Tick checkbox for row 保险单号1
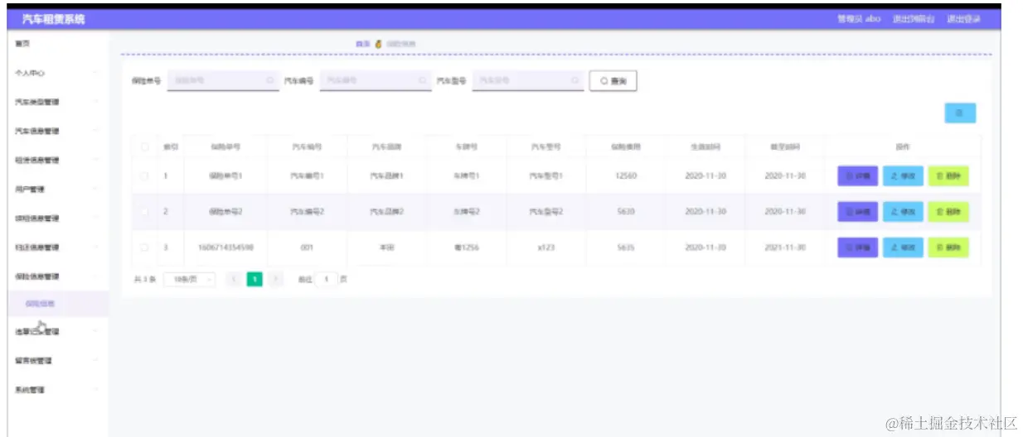Viewport: 1023px width, 437px height. pos(144,176)
